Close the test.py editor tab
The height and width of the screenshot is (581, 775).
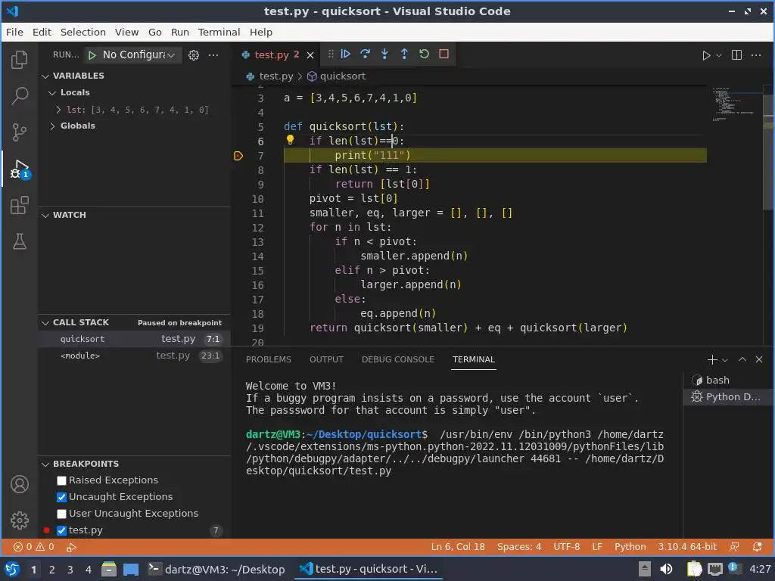tap(310, 55)
